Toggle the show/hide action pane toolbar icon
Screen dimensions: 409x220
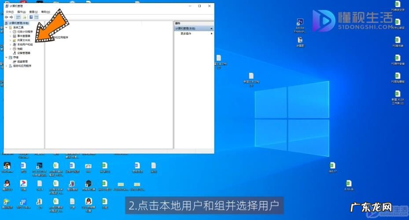(36, 17)
